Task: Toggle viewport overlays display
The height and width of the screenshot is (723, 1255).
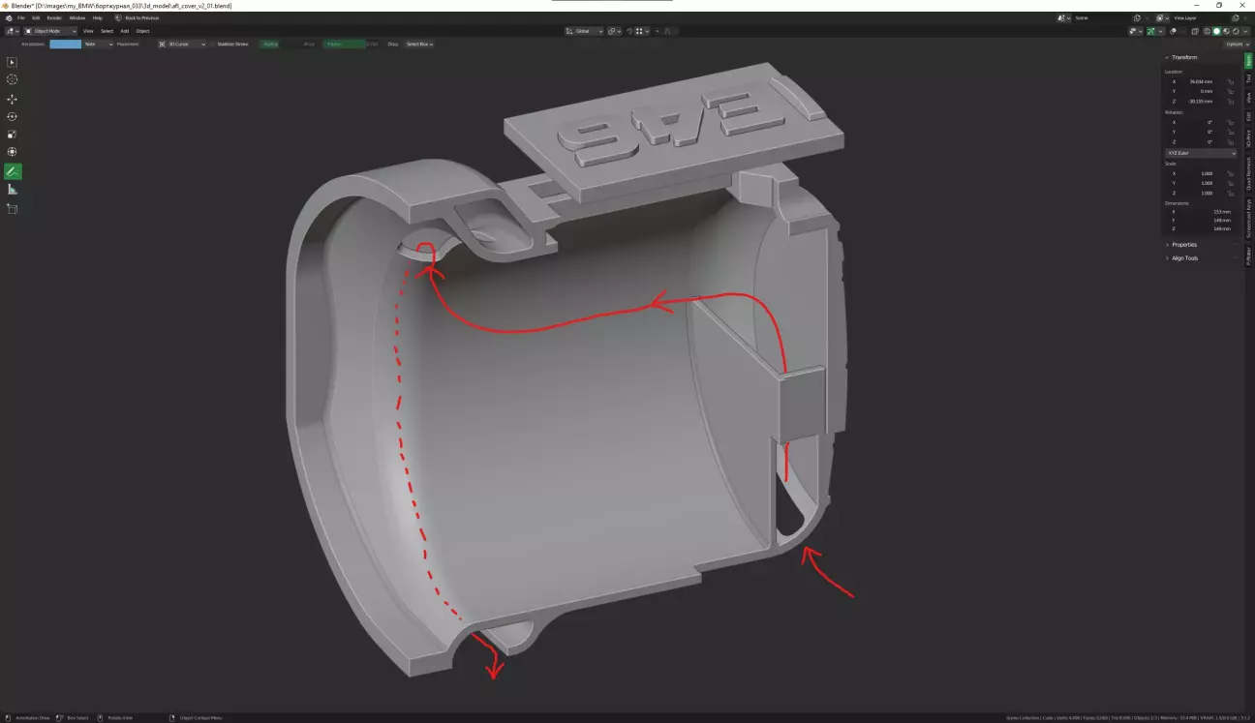Action: pos(1173,31)
